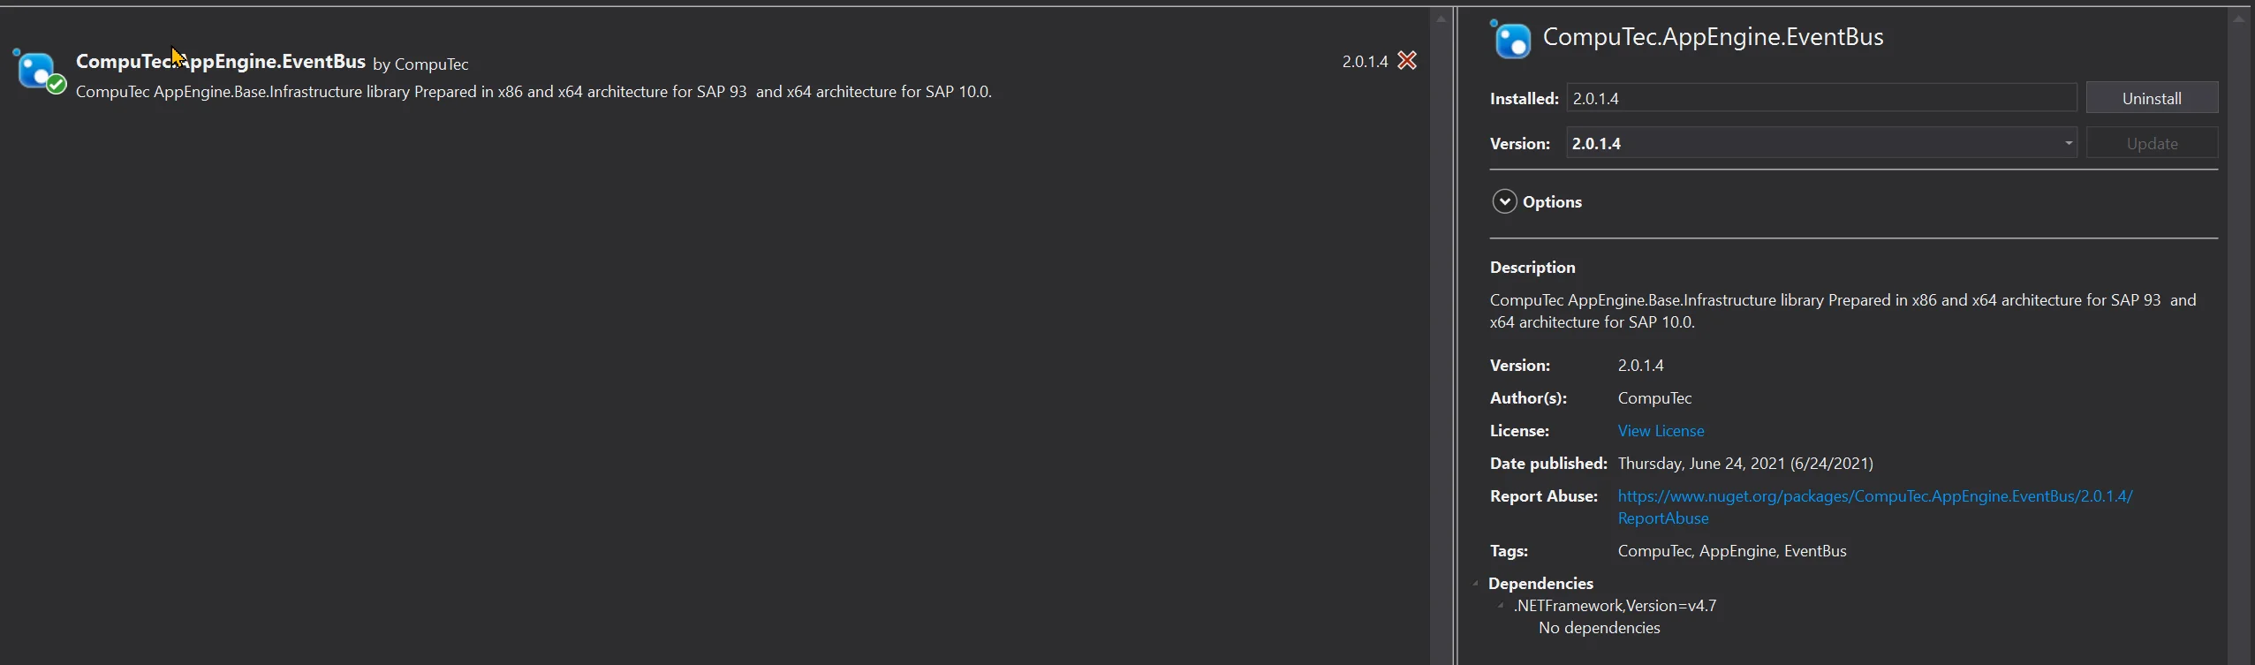The height and width of the screenshot is (665, 2255).
Task: Click the scrollbar up arrow on the far right
Action: tap(2238, 18)
